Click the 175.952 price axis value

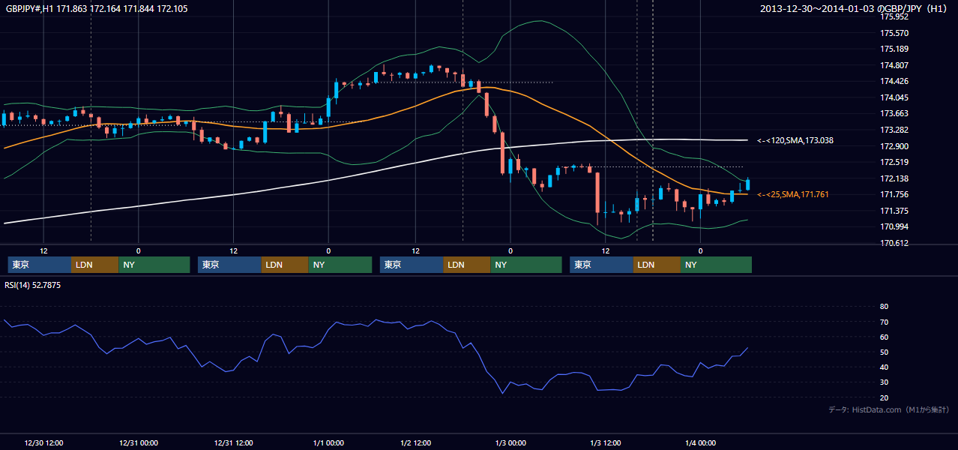click(x=894, y=16)
